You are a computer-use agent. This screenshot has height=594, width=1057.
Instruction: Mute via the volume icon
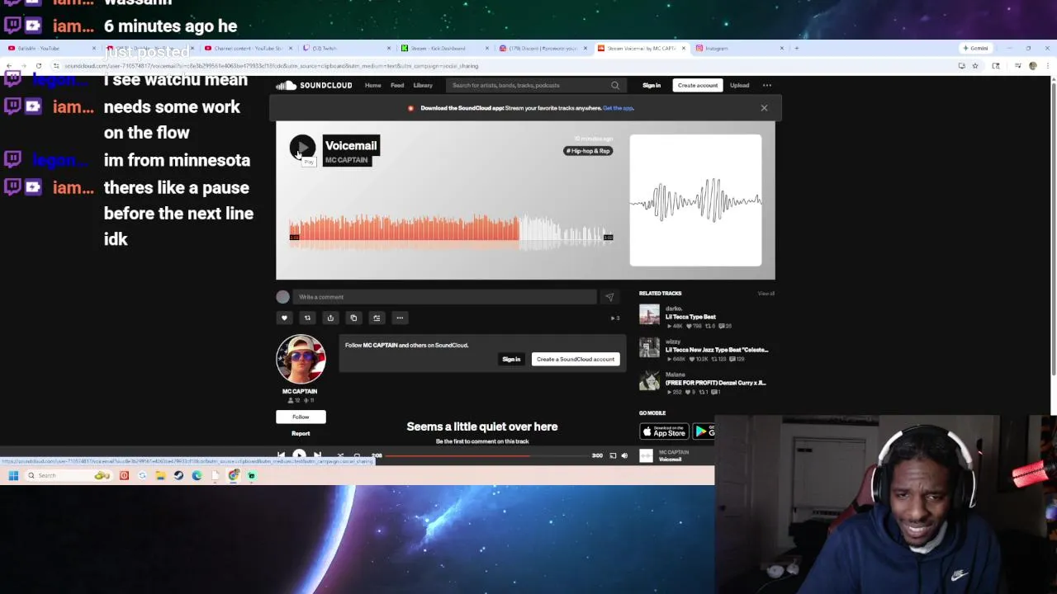tap(624, 455)
